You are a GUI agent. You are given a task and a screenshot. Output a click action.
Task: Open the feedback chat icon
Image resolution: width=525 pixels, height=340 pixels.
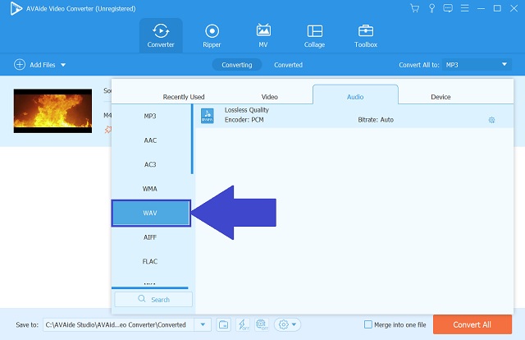pos(448,8)
